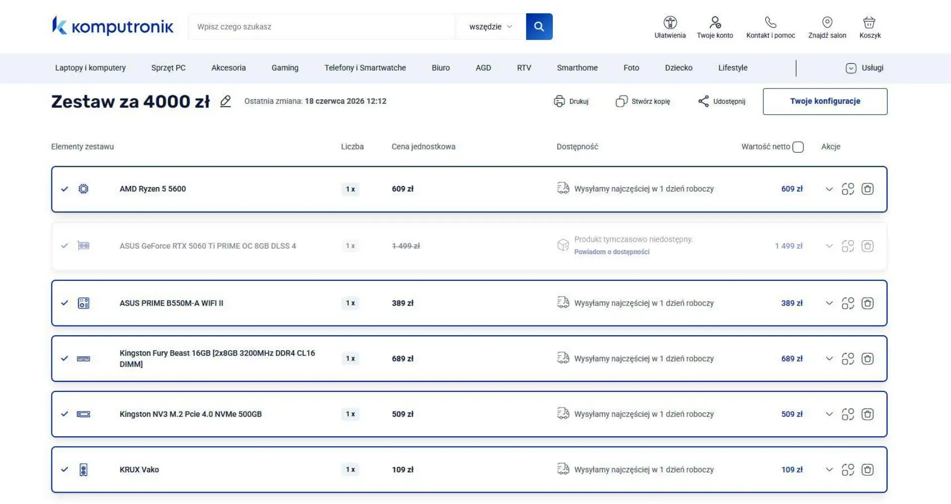Click the search magnifier button

539,27
